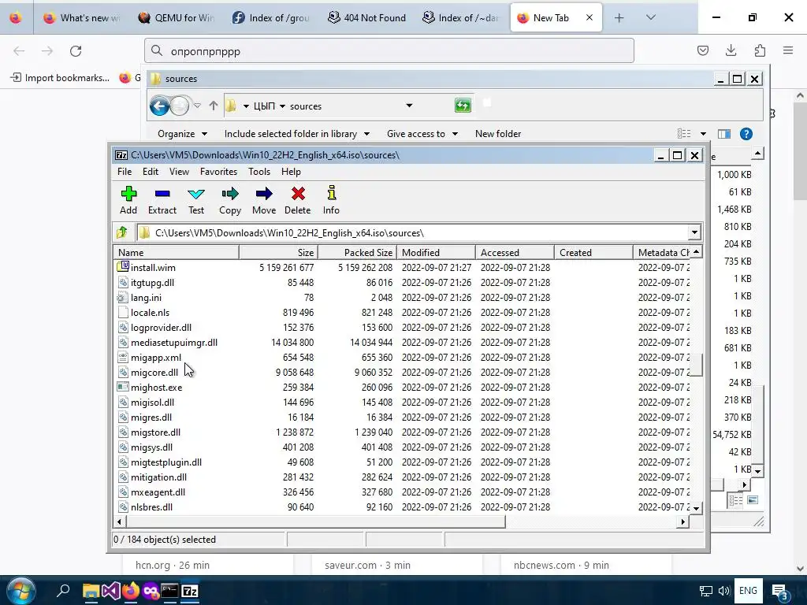The image size is (807, 605).
Task: Sort by Accessed column header
Action: point(515,252)
